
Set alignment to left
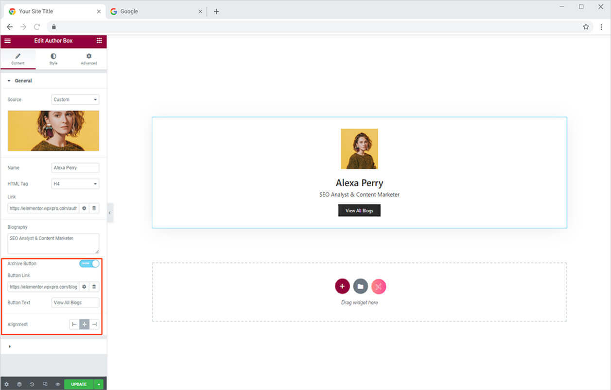point(74,325)
